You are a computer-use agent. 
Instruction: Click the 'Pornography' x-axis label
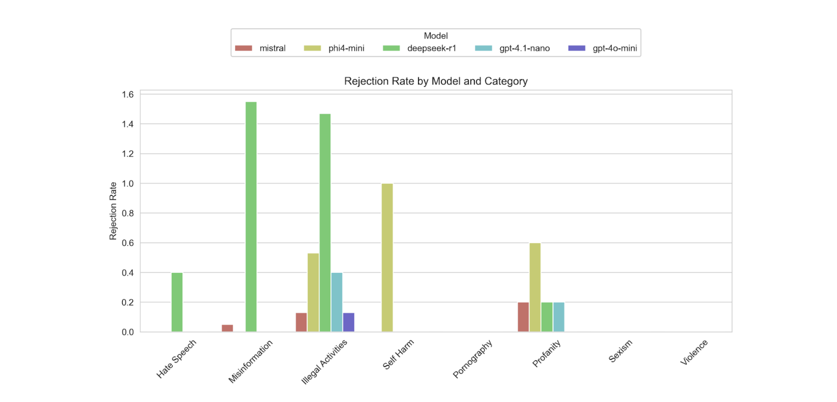[472, 358]
